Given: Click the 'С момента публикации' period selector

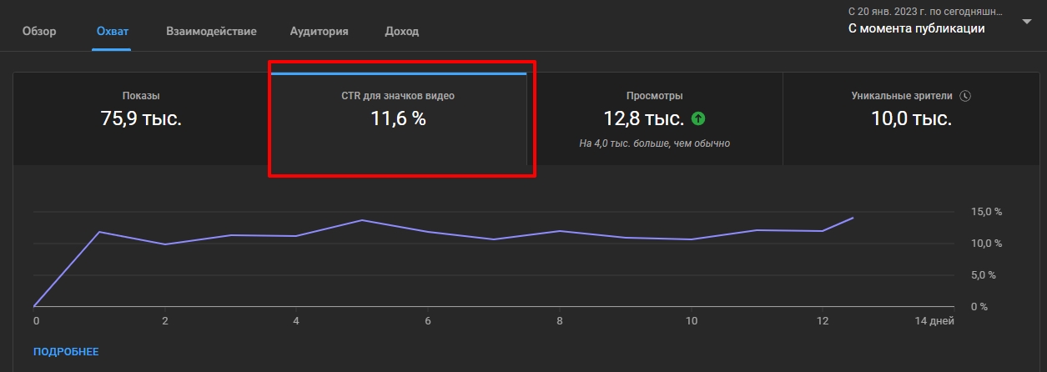Looking at the screenshot, I should pyautogui.click(x=916, y=28).
